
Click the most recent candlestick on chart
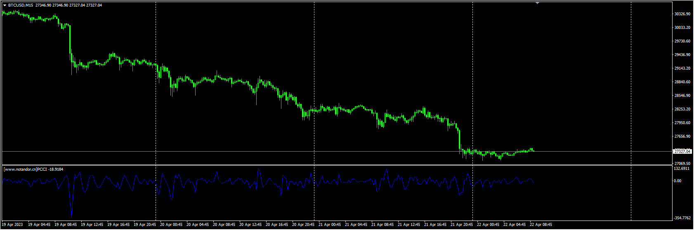click(x=533, y=150)
